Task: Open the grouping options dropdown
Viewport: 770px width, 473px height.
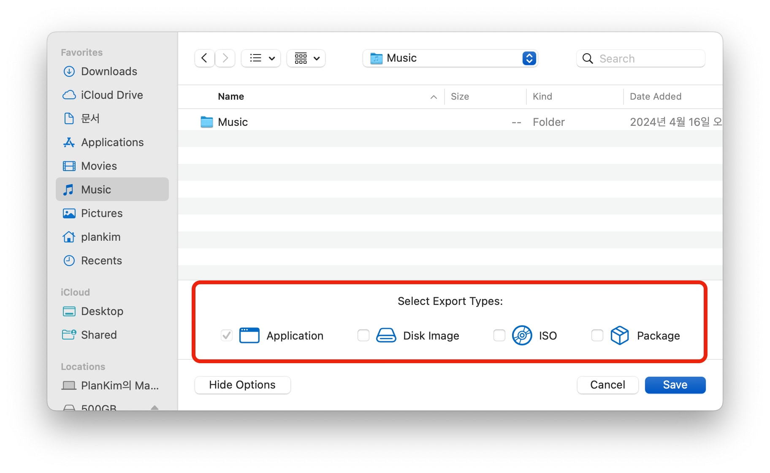Action: [x=306, y=58]
